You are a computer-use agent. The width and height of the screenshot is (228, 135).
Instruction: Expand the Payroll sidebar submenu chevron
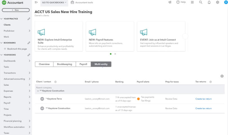point(29,103)
